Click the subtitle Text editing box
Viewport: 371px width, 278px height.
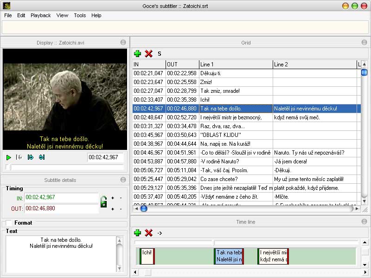click(x=61, y=254)
